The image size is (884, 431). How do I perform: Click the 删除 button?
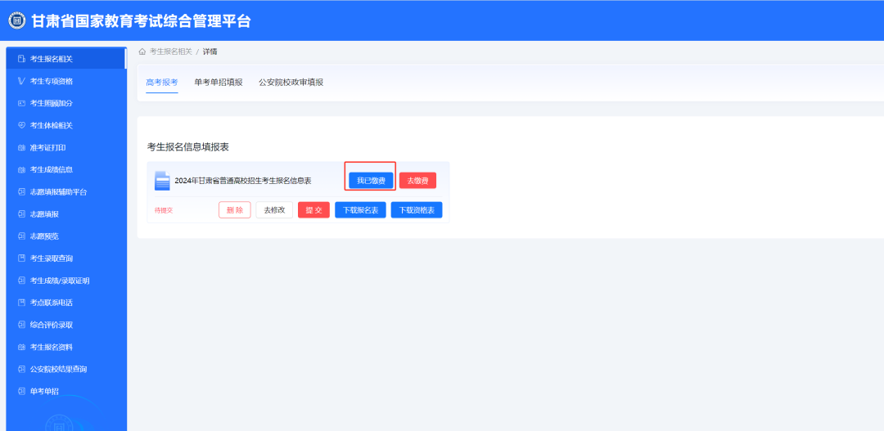point(235,210)
